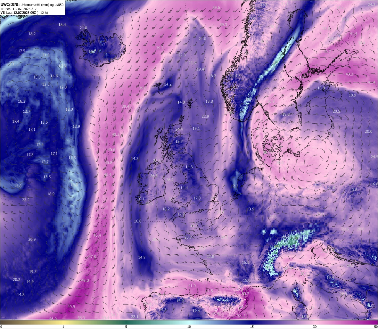Click the 20.5 value over the Baltic
378x329 pixels.
337,112
